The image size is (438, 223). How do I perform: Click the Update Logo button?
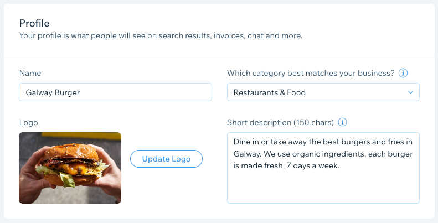(166, 159)
